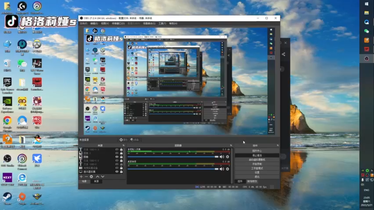The height and width of the screenshot is (210, 374).
Task: Click the 工作室模式 studio mode button
Action: (257, 168)
